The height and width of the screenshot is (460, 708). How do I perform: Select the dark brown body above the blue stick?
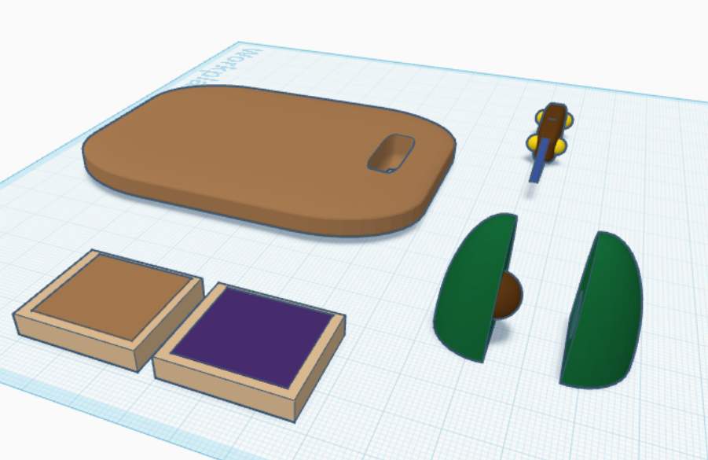click(x=553, y=126)
